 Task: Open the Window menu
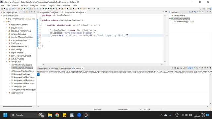pyautogui.click(x=66, y=5)
